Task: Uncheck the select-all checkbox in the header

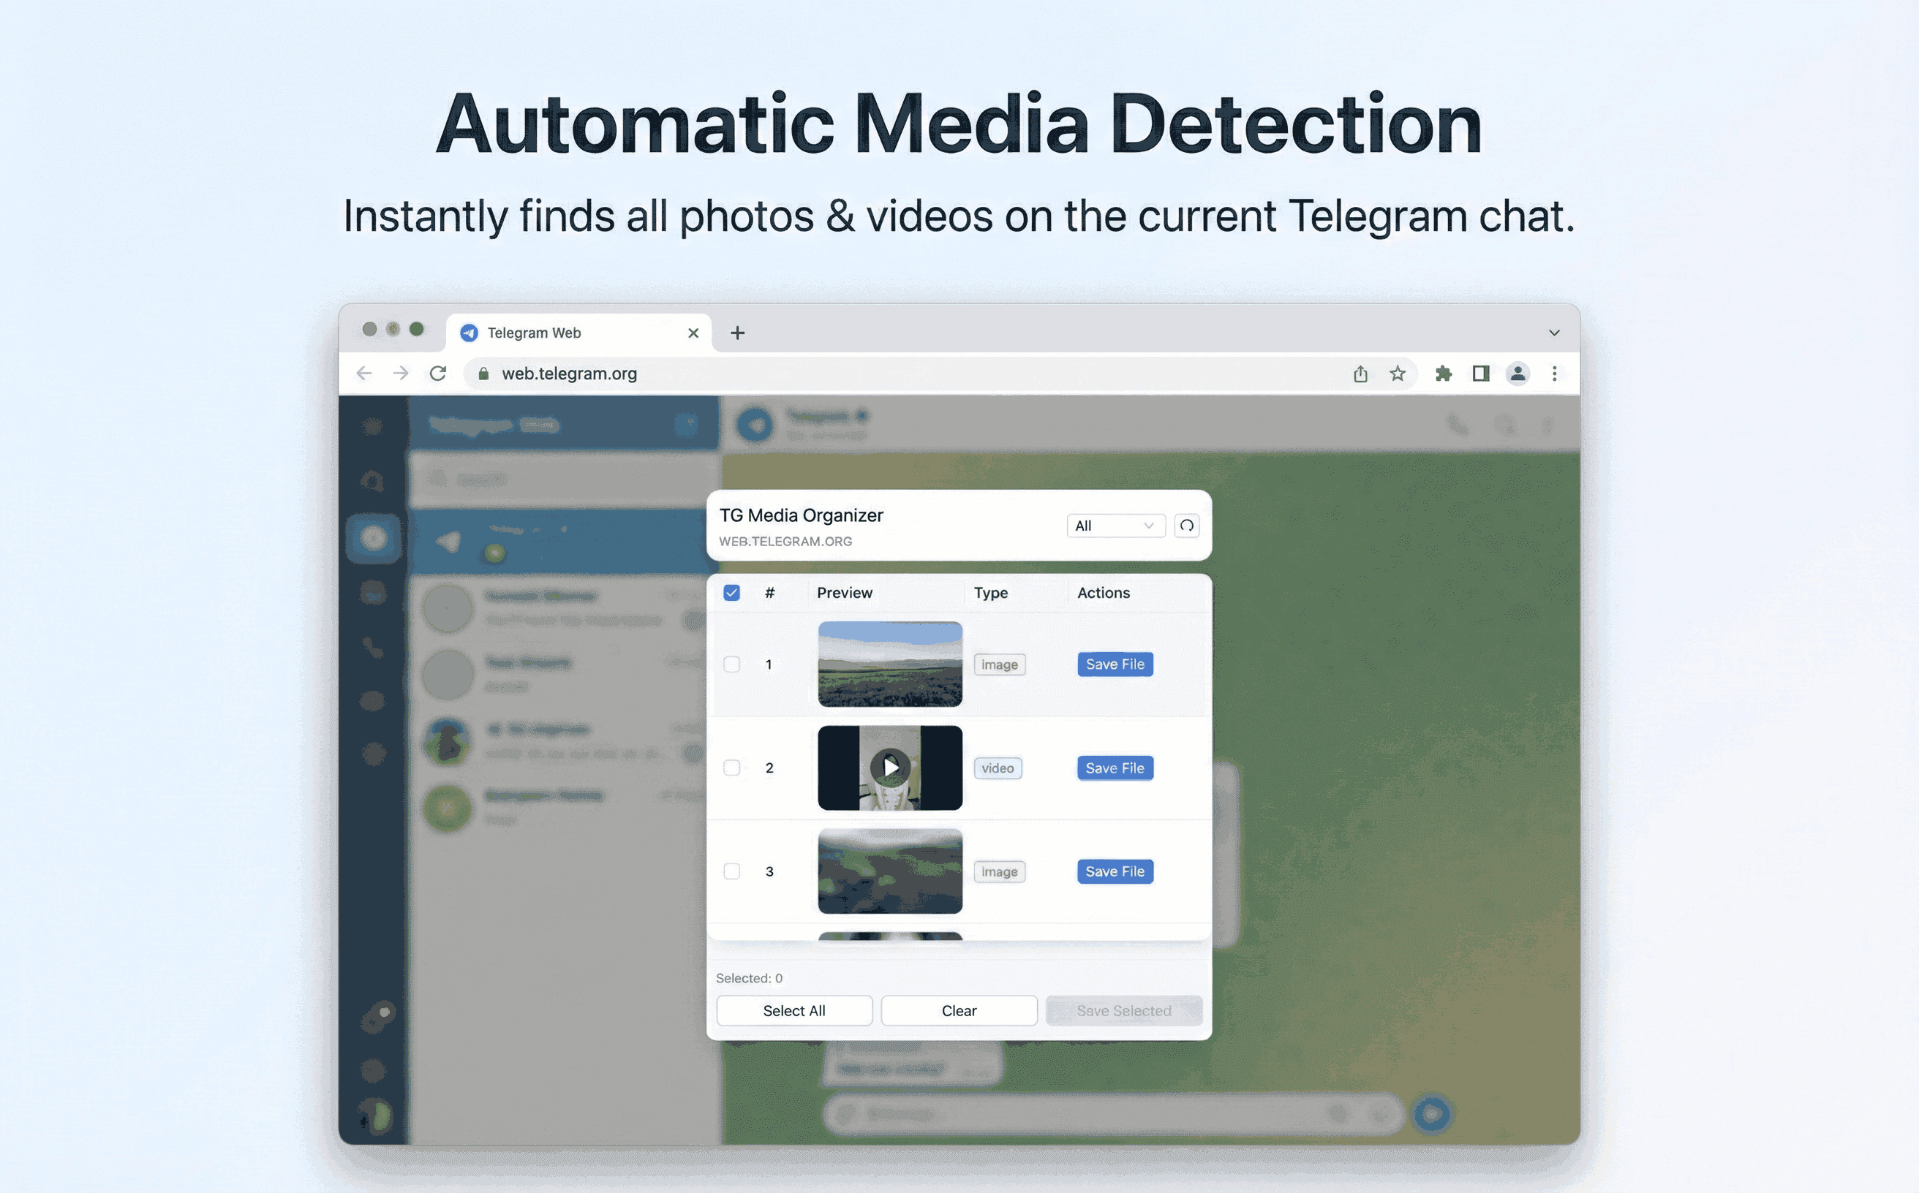Action: 731,593
